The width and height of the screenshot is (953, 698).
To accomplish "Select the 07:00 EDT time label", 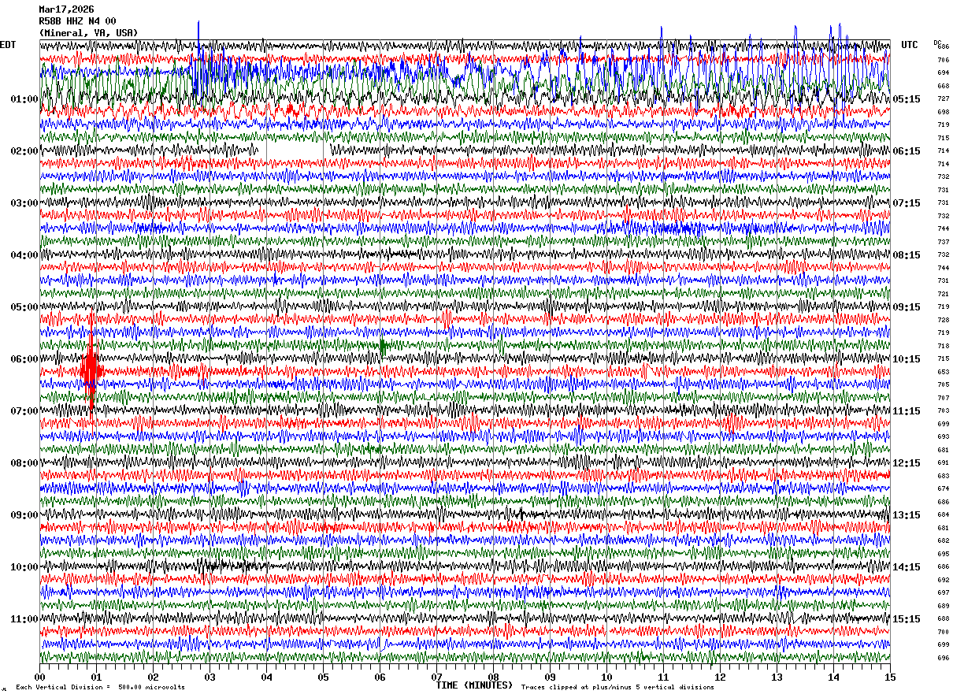I will click(x=24, y=411).
